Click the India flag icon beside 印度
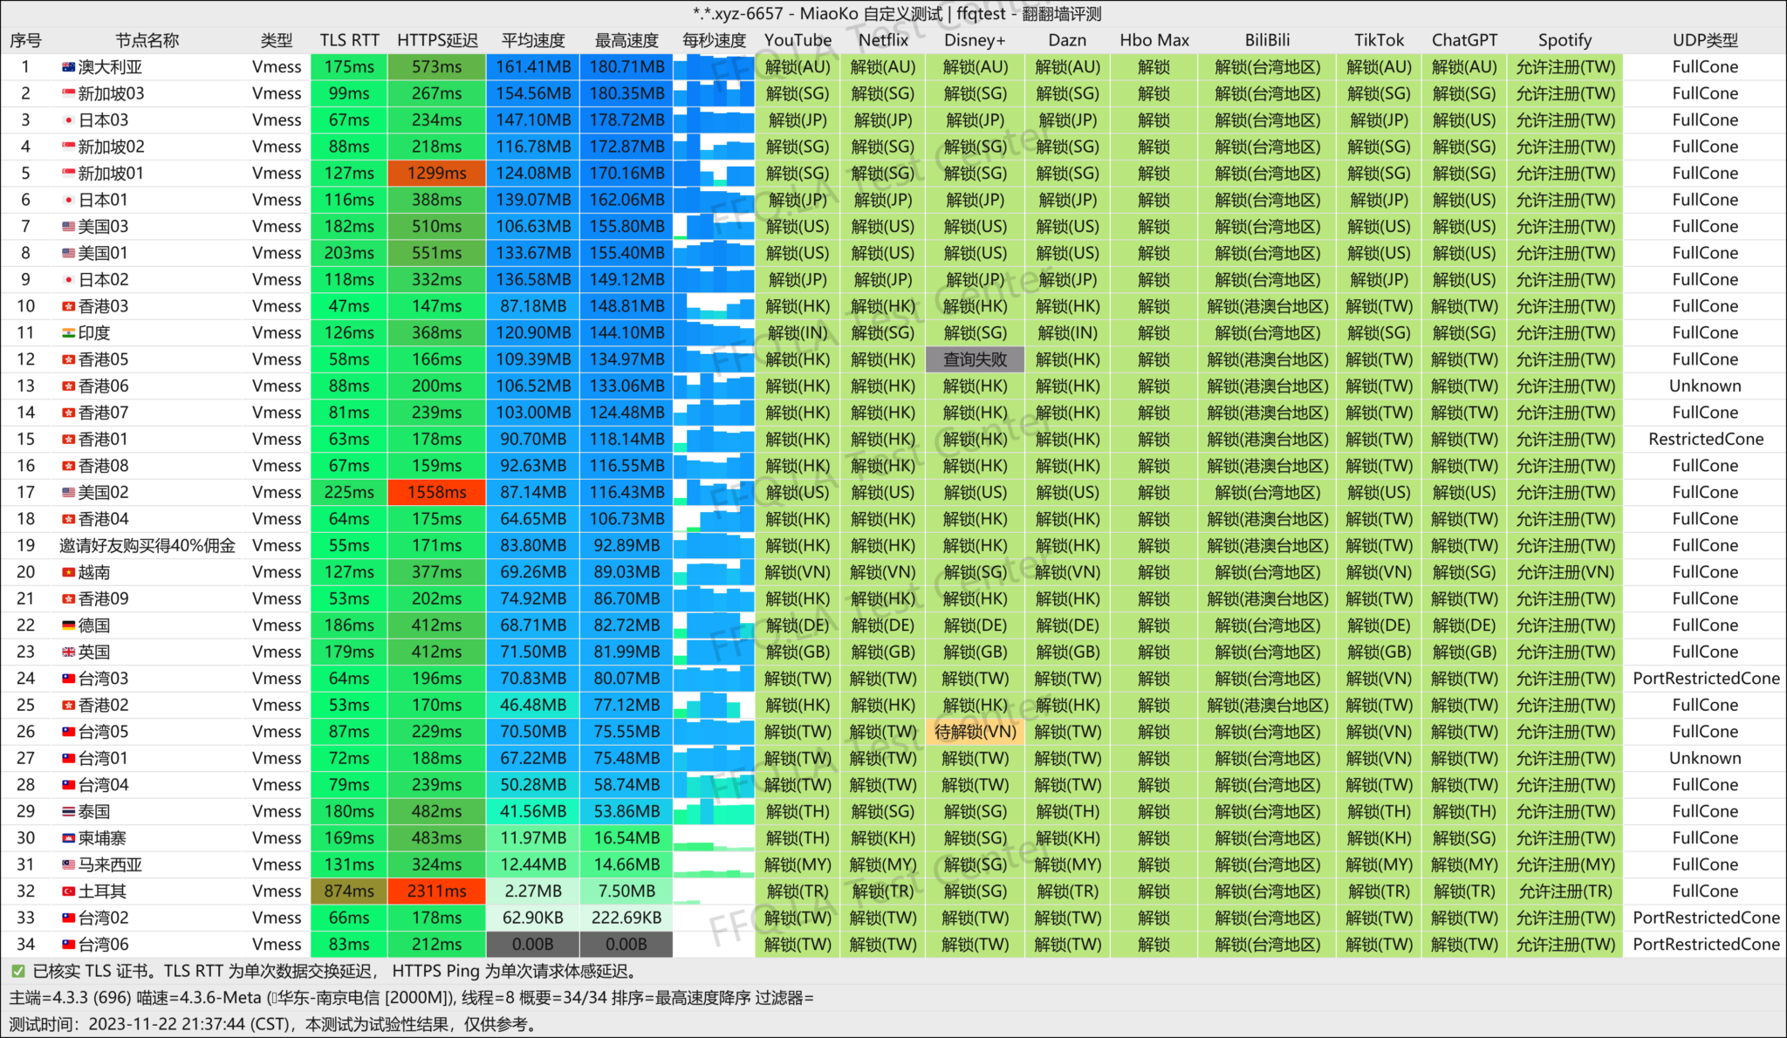1787x1038 pixels. (x=68, y=333)
